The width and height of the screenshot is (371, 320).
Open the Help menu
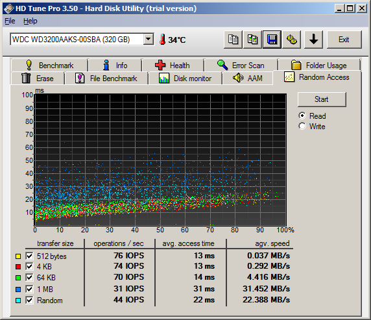[x=30, y=21]
